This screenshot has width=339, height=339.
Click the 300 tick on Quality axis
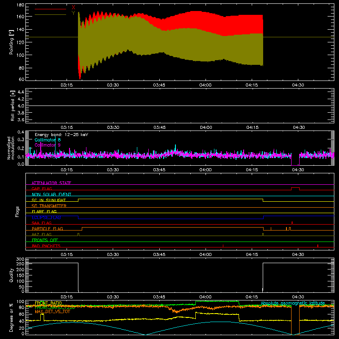[20, 259]
